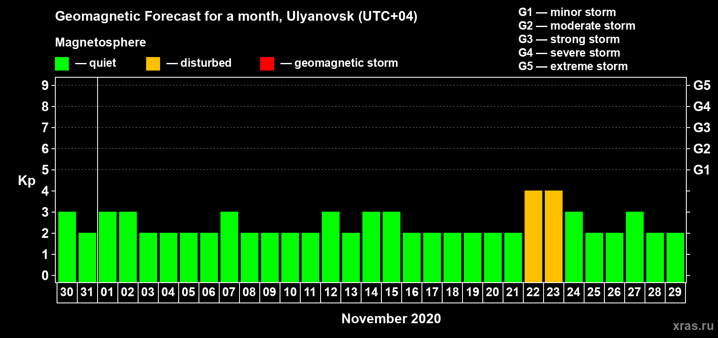This screenshot has height=338, width=718.
Task: Click the 'G3 — strong storm' legend line
Action: click(569, 39)
